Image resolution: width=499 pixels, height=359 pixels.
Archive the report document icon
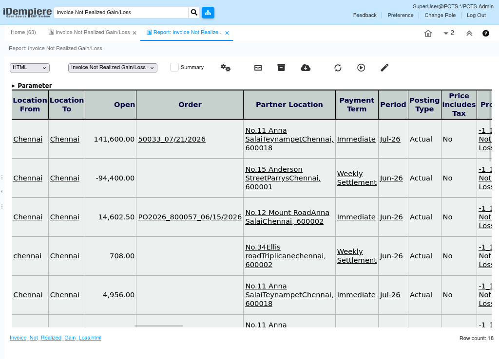tap(281, 68)
